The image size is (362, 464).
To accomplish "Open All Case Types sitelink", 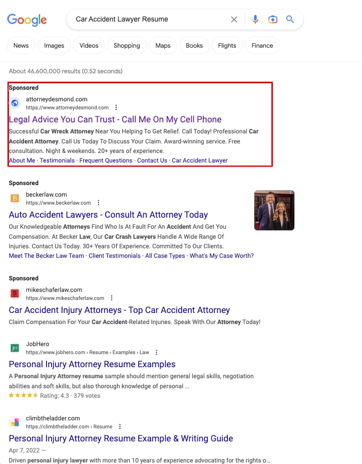I will point(165,256).
